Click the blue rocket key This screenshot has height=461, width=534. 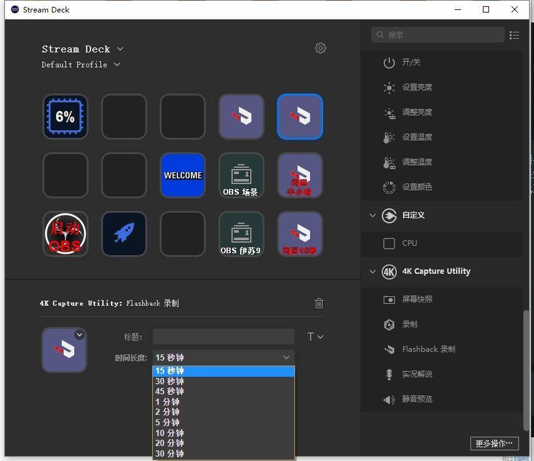124,233
